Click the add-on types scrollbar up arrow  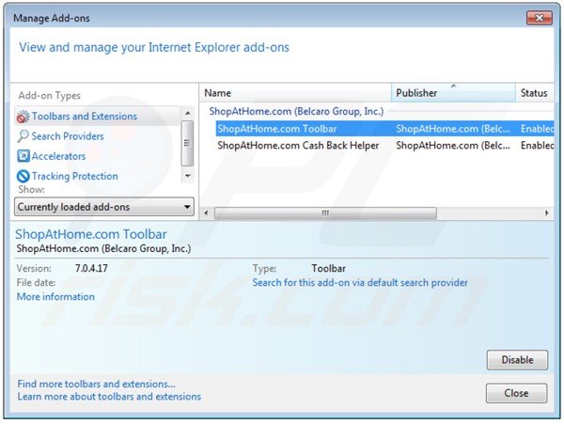pyautogui.click(x=187, y=113)
